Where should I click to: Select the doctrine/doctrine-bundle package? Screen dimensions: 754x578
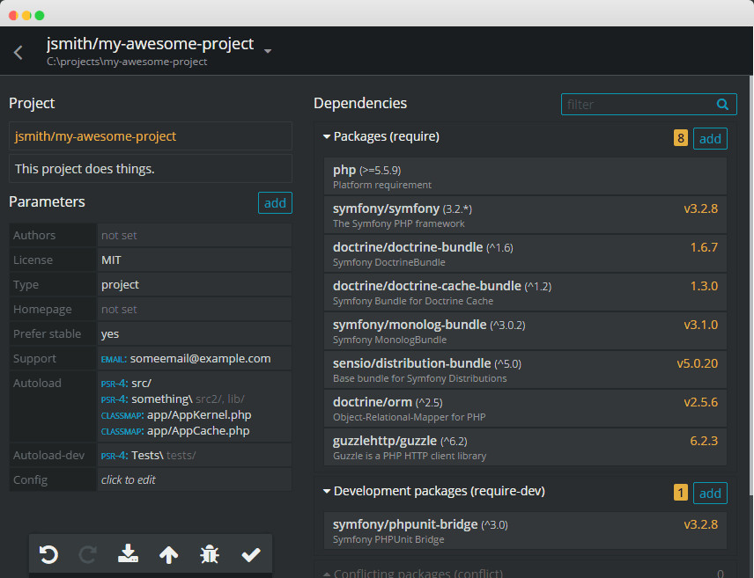coord(525,253)
